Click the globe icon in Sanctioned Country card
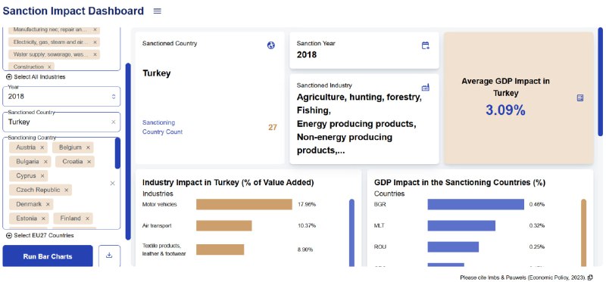The height and width of the screenshot is (282, 606). point(271,45)
